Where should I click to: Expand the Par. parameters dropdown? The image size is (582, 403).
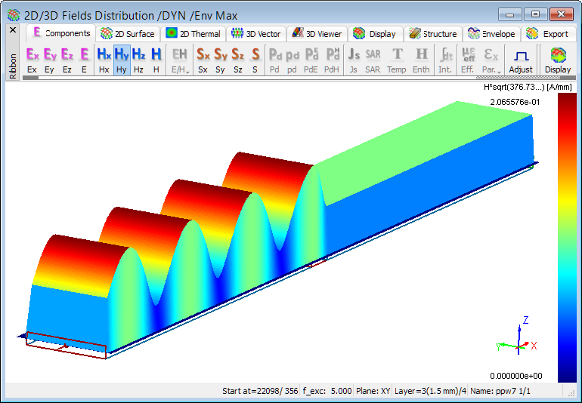(491, 60)
